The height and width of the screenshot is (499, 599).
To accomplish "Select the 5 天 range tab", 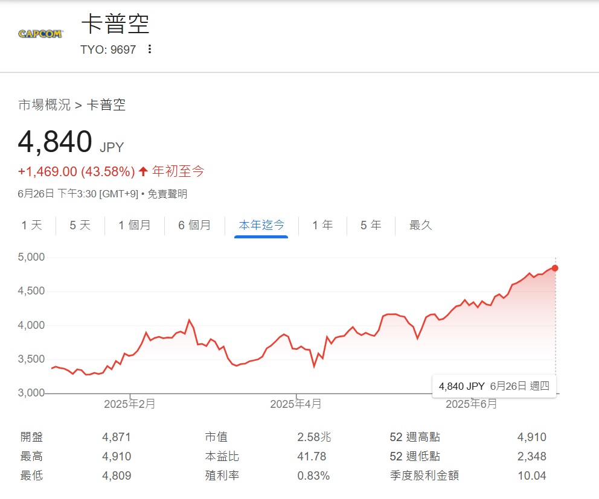I will tap(80, 225).
